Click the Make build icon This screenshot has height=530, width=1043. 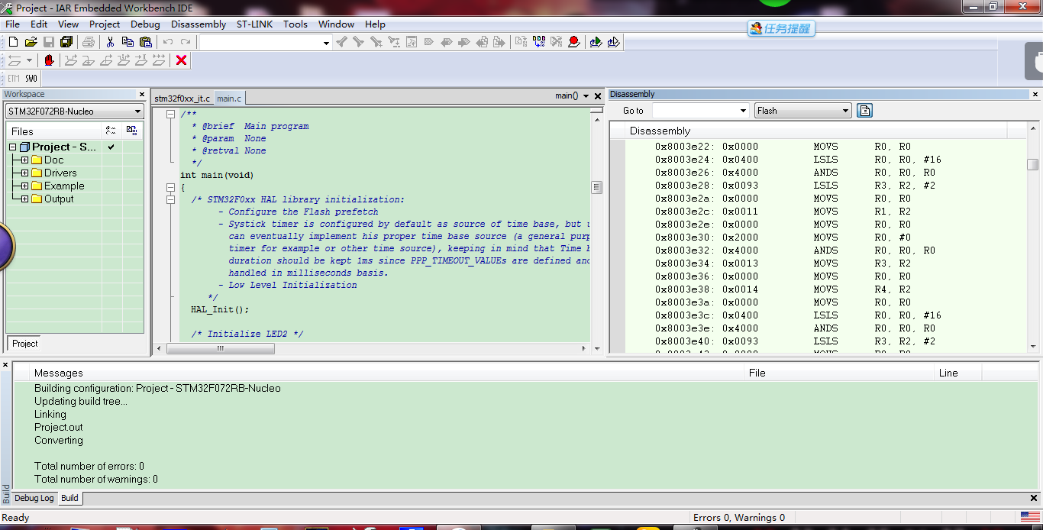point(538,42)
